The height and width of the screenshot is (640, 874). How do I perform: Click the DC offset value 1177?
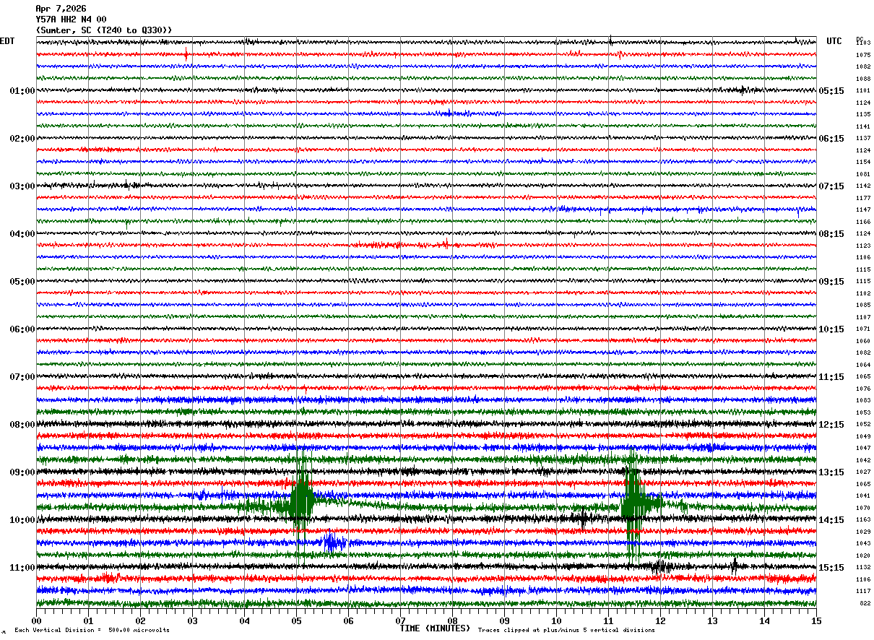pos(863,198)
